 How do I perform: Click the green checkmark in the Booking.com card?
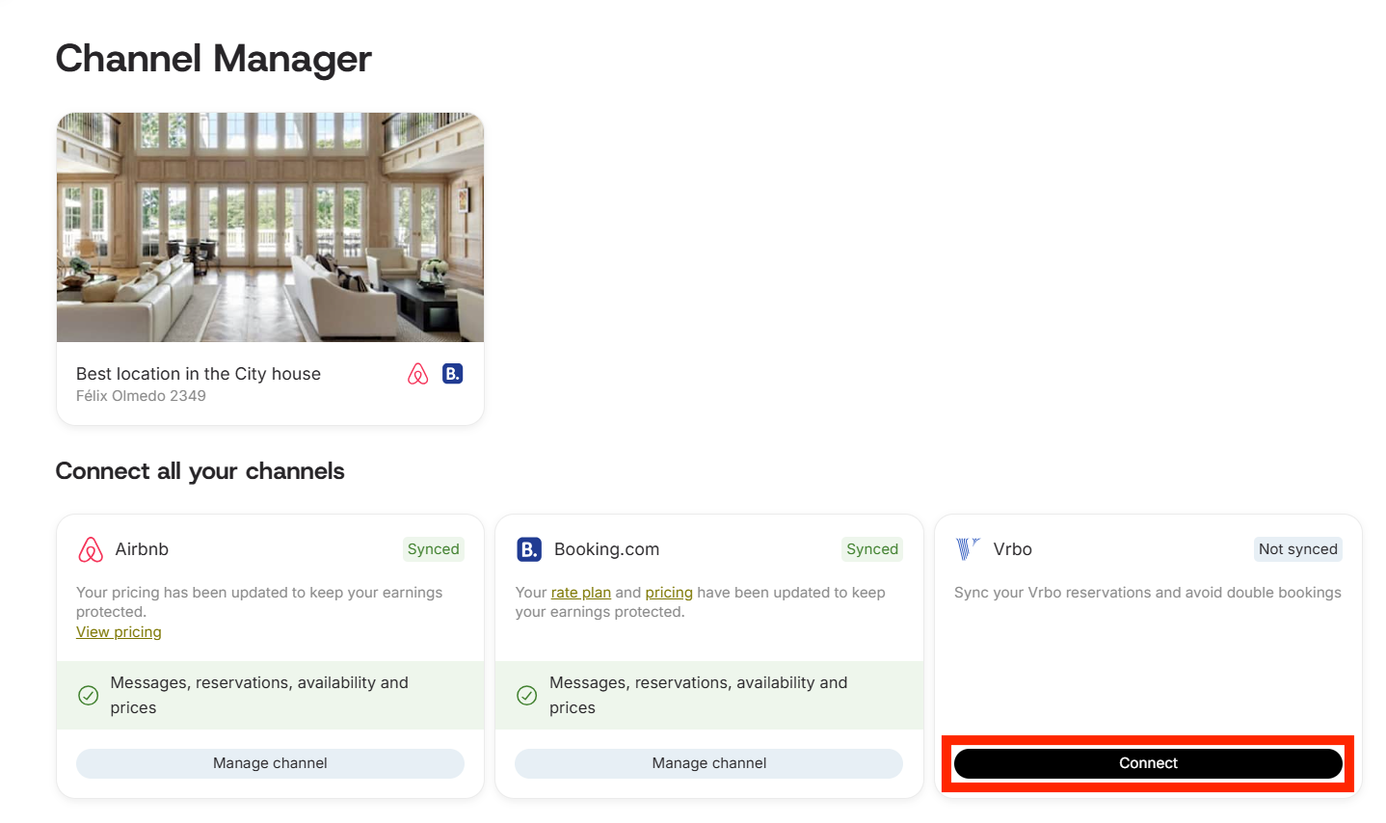point(527,695)
